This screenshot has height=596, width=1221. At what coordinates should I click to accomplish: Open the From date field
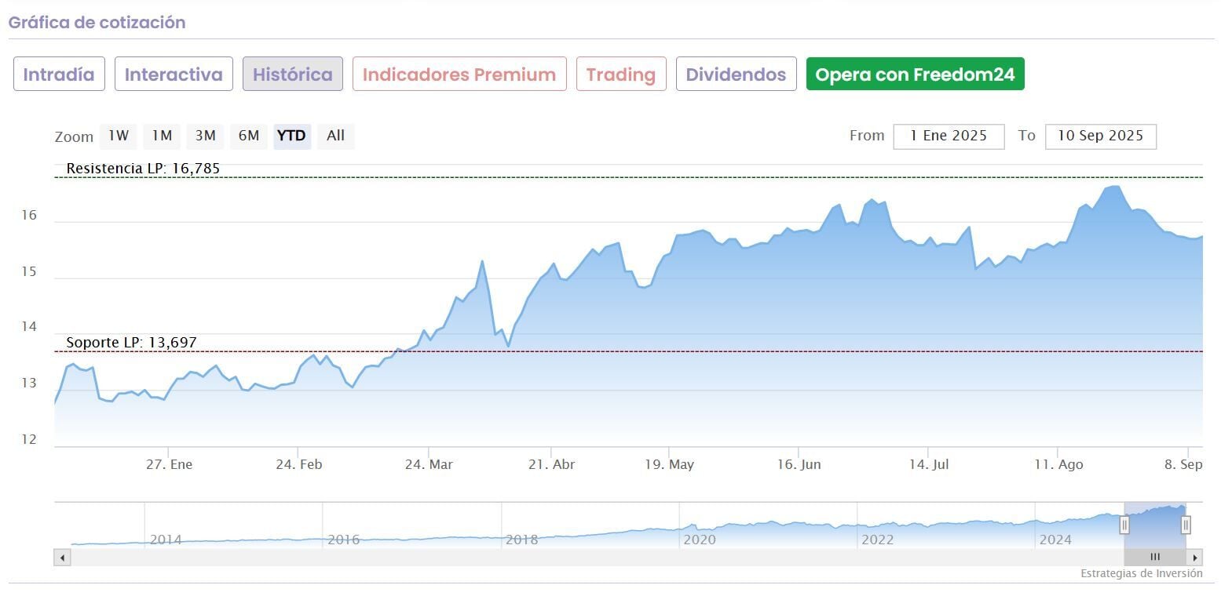[949, 136]
